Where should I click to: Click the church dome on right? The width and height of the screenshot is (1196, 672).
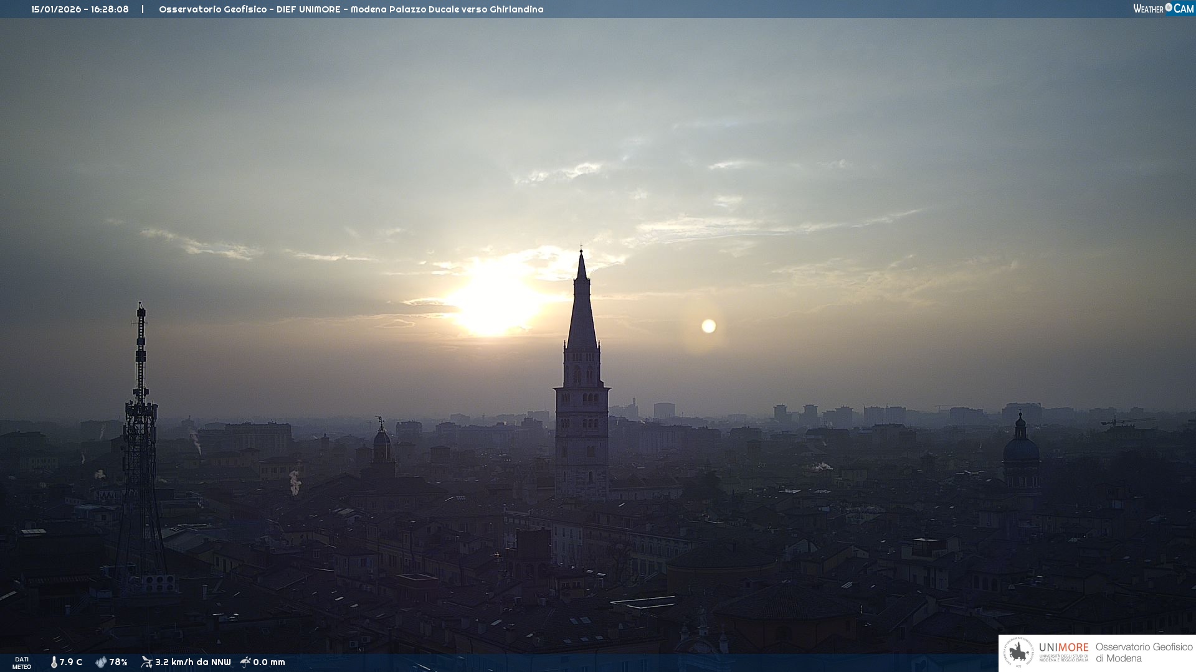[x=1020, y=448]
